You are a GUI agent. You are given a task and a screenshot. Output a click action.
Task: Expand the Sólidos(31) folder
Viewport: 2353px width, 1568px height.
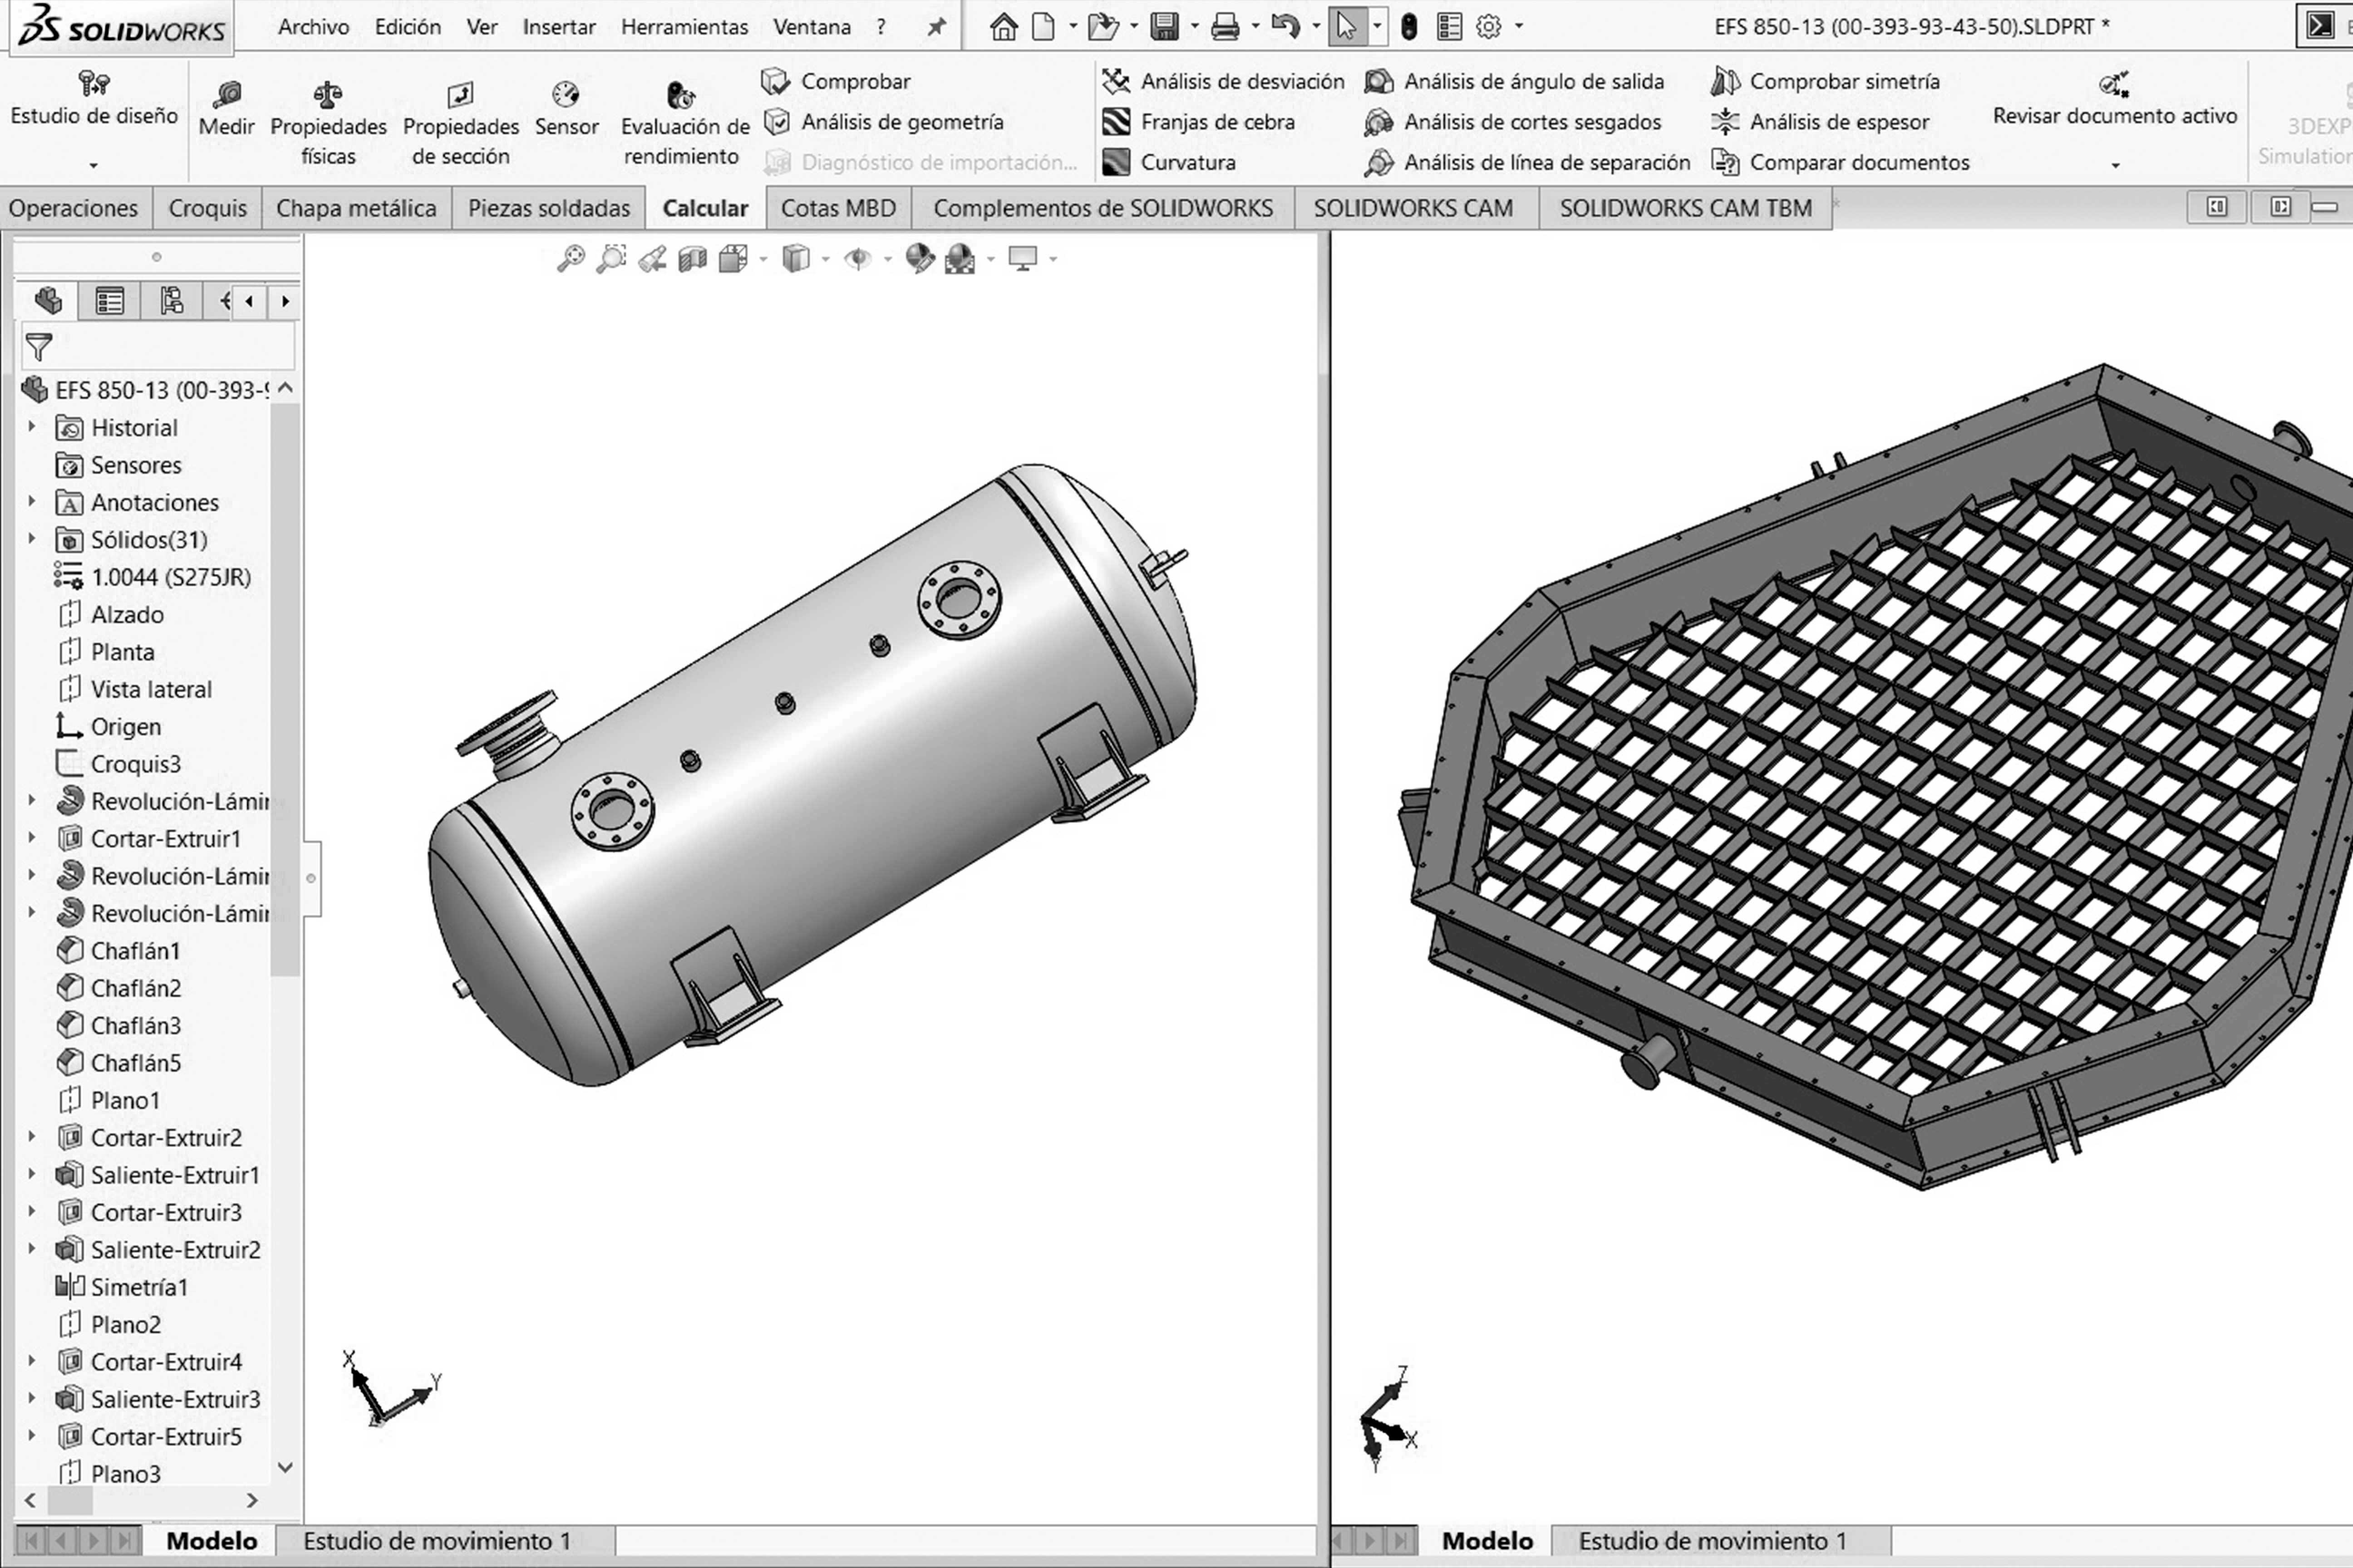pos(32,539)
